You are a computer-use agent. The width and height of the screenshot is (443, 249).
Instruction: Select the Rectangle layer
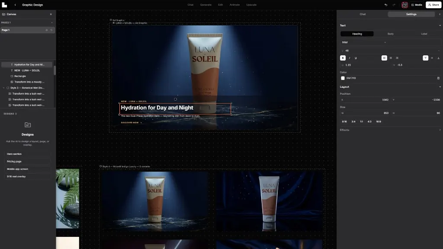(20, 76)
